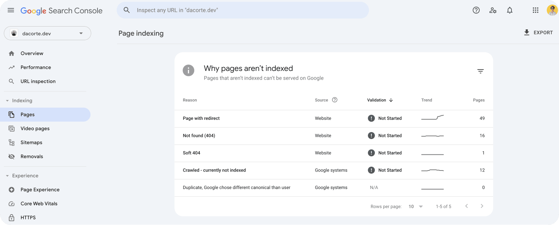The height and width of the screenshot is (225, 559).
Task: Click the Source column help icon
Action: click(x=335, y=100)
